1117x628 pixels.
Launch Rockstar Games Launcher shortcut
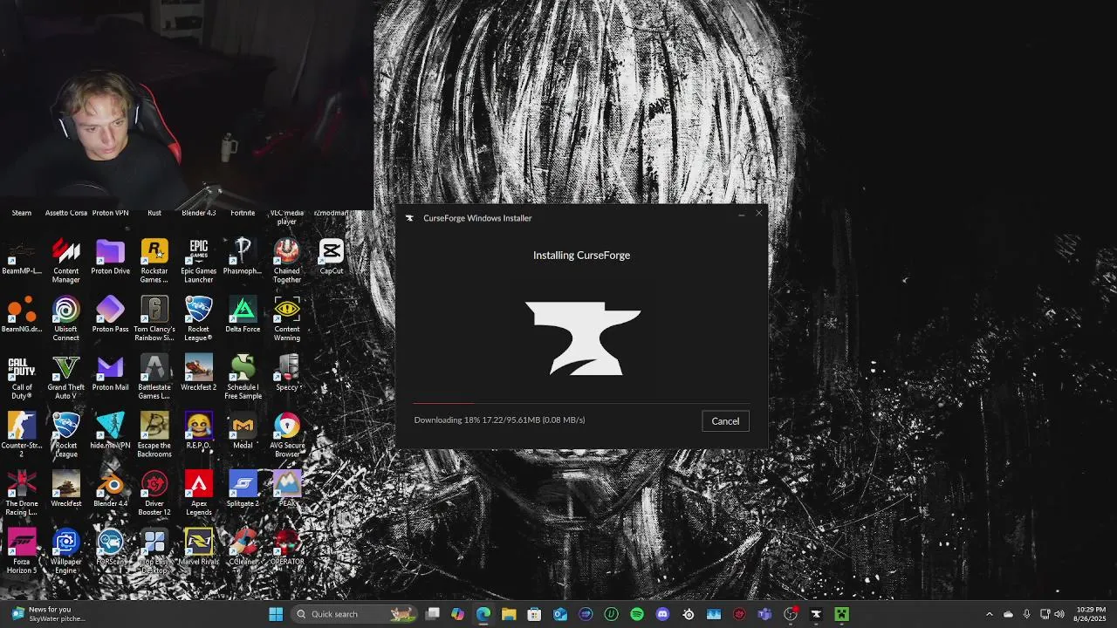(x=154, y=261)
